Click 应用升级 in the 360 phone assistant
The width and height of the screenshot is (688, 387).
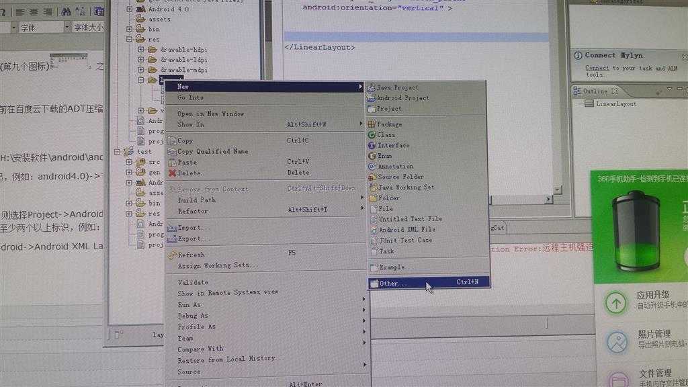coord(653,295)
